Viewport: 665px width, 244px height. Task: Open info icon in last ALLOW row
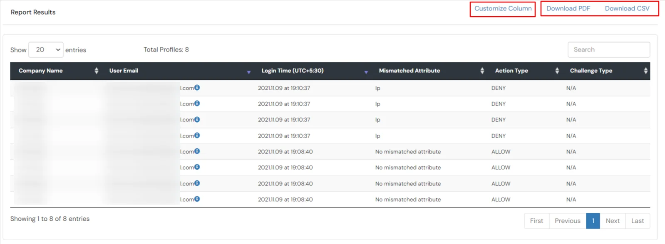pos(197,199)
